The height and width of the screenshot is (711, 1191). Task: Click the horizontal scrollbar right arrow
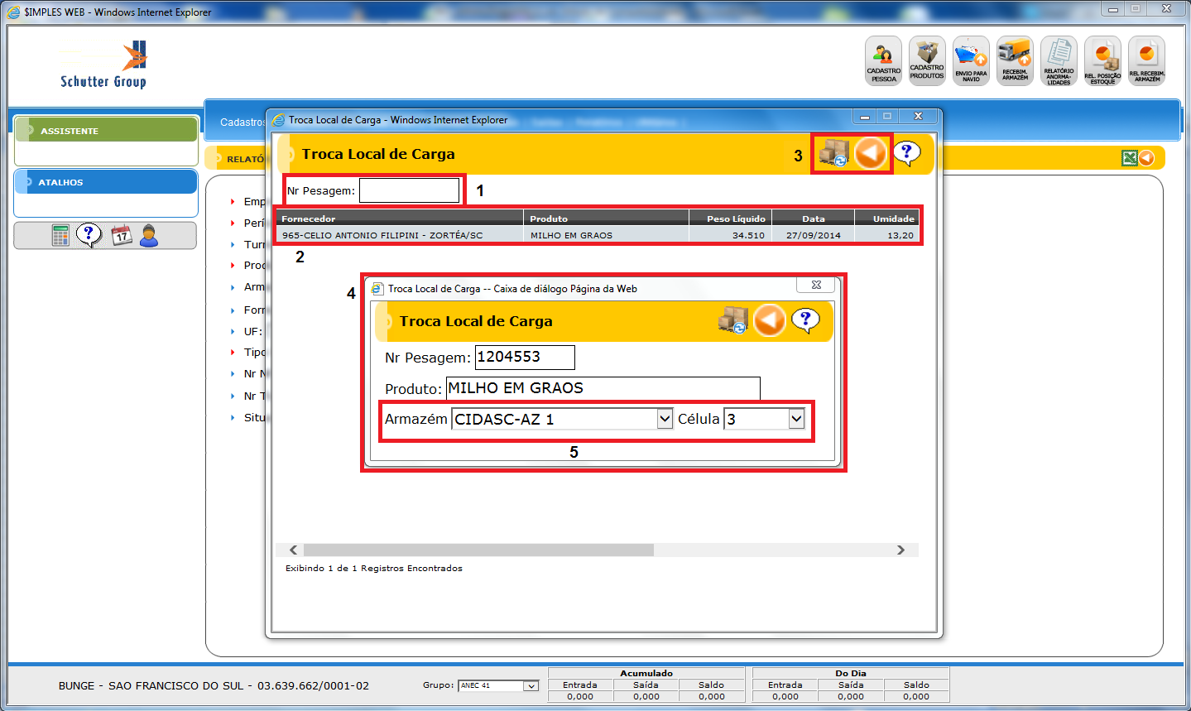point(900,550)
